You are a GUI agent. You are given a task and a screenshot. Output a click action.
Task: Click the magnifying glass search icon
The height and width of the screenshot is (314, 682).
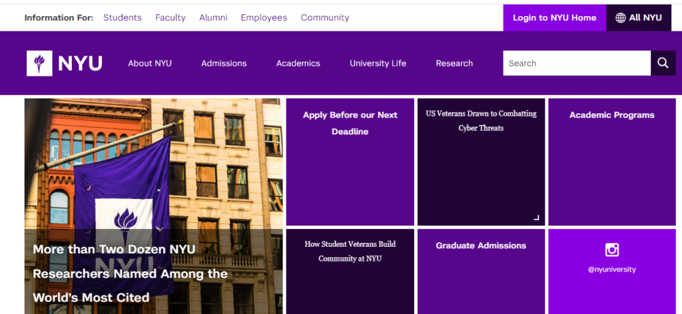pyautogui.click(x=663, y=63)
